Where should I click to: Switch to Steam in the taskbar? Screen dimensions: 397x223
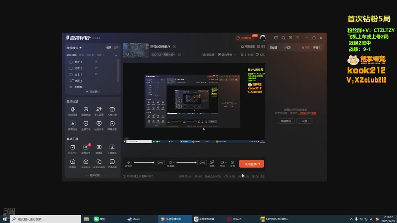click(x=141, y=219)
